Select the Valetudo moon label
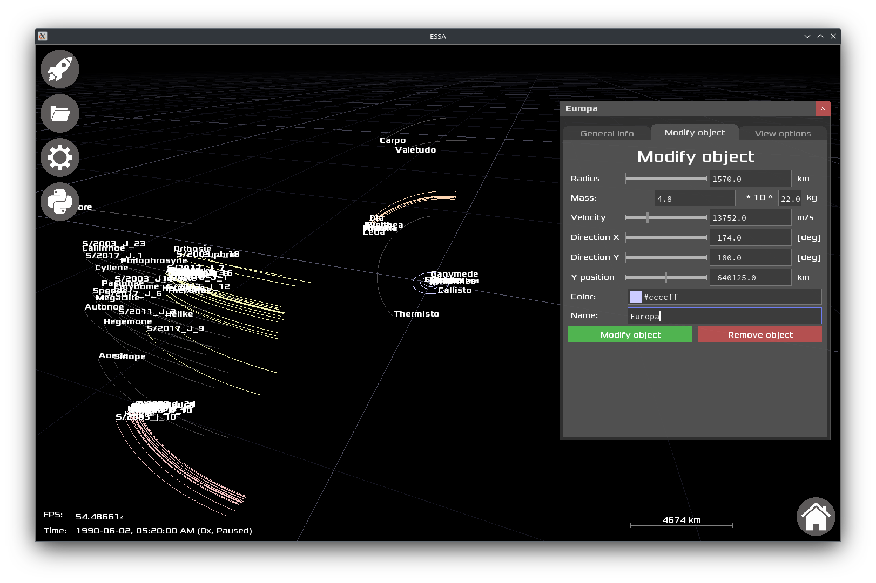Image resolution: width=876 pixels, height=583 pixels. 415,150
